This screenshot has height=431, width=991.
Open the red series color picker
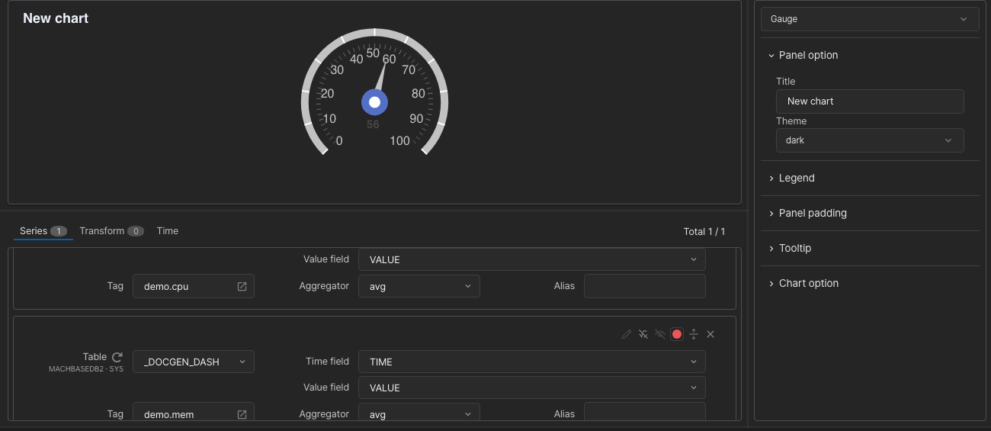point(677,334)
